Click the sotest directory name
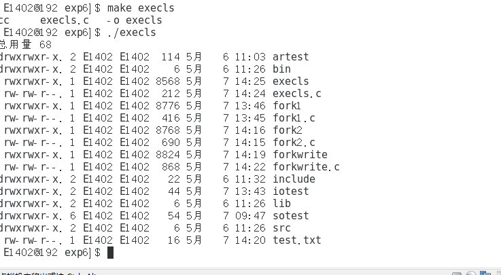Screen dimensions: 501x275 290,215
